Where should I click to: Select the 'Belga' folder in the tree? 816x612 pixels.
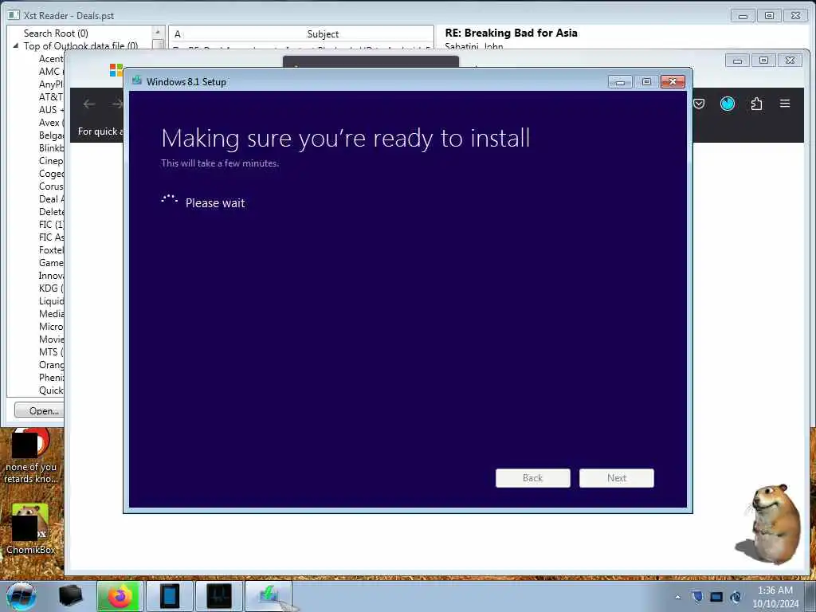coord(51,135)
